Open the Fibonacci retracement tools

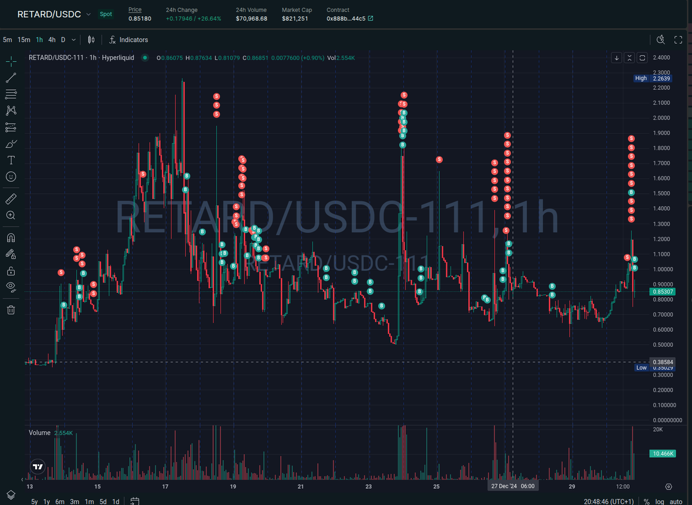coord(10,94)
